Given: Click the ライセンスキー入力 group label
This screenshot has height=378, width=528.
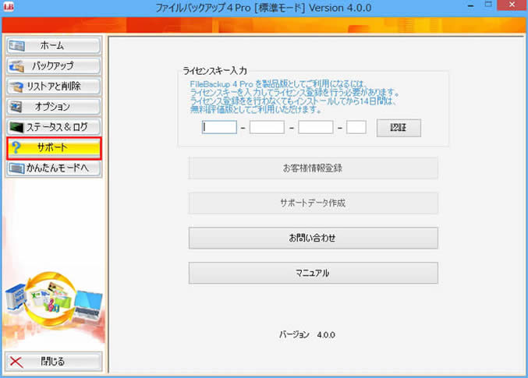Looking at the screenshot, I should pyautogui.click(x=214, y=71).
